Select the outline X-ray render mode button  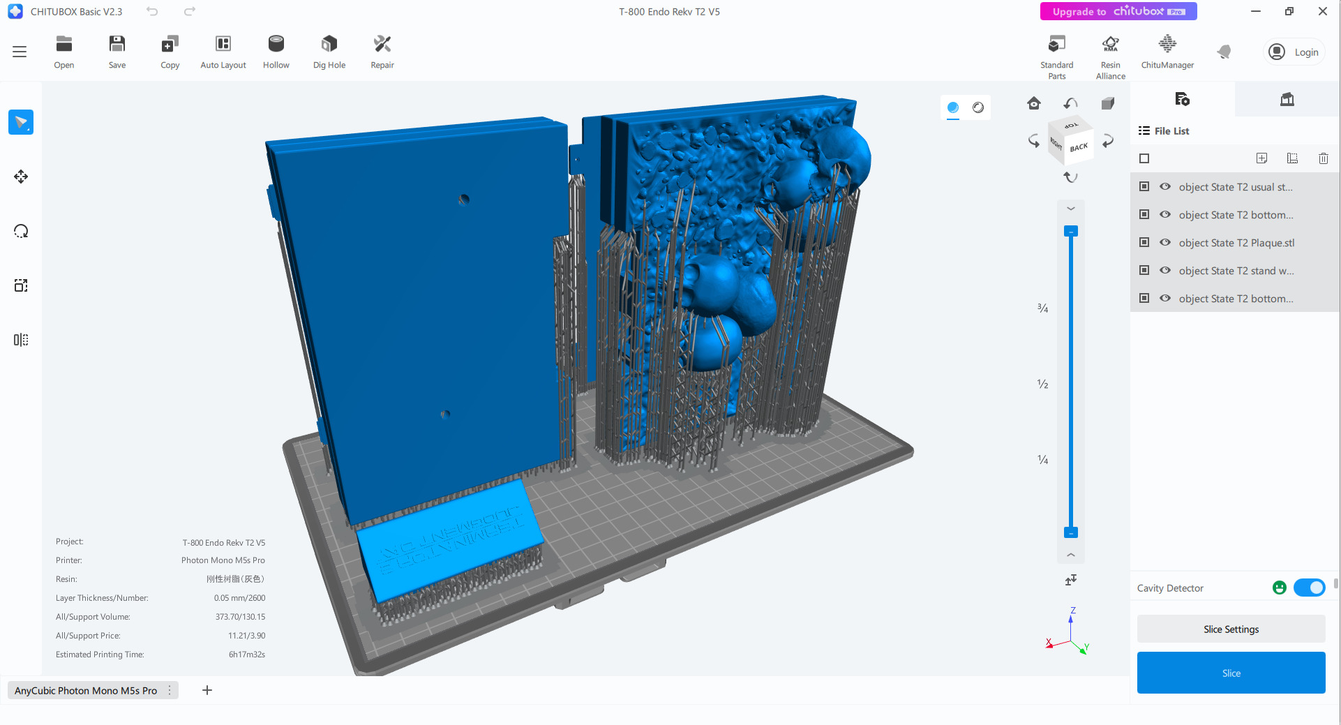[978, 107]
